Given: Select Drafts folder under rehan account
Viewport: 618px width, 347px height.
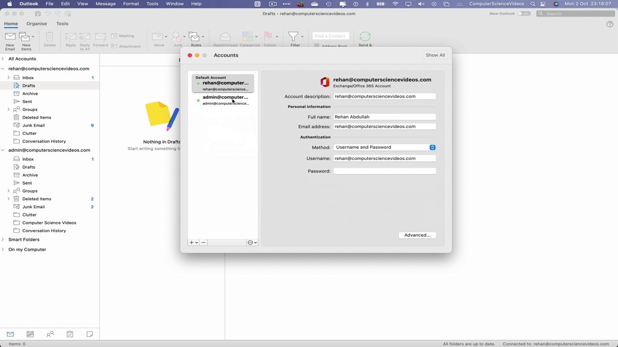Looking at the screenshot, I should (50, 85).
